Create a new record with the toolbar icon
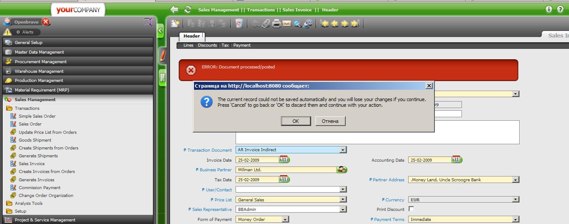Image resolution: width=569 pixels, height=224 pixels. (x=175, y=24)
